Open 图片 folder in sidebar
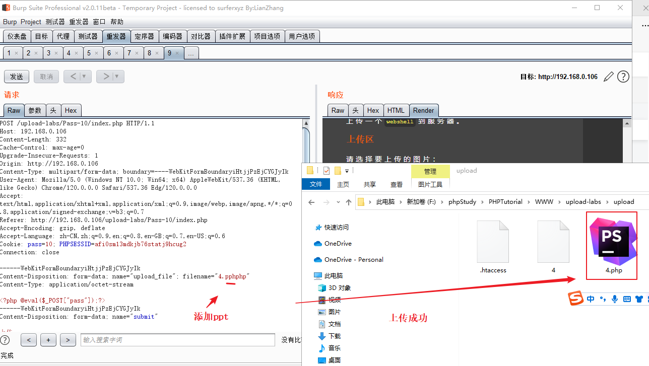The image size is (649, 366). point(330,312)
